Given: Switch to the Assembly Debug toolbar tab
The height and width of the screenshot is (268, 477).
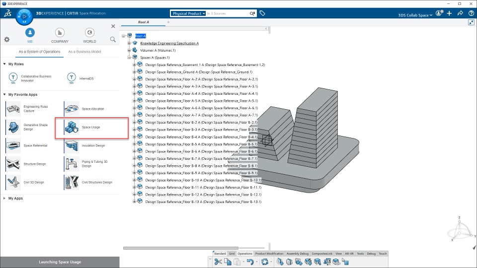Looking at the screenshot, I should (298, 254).
